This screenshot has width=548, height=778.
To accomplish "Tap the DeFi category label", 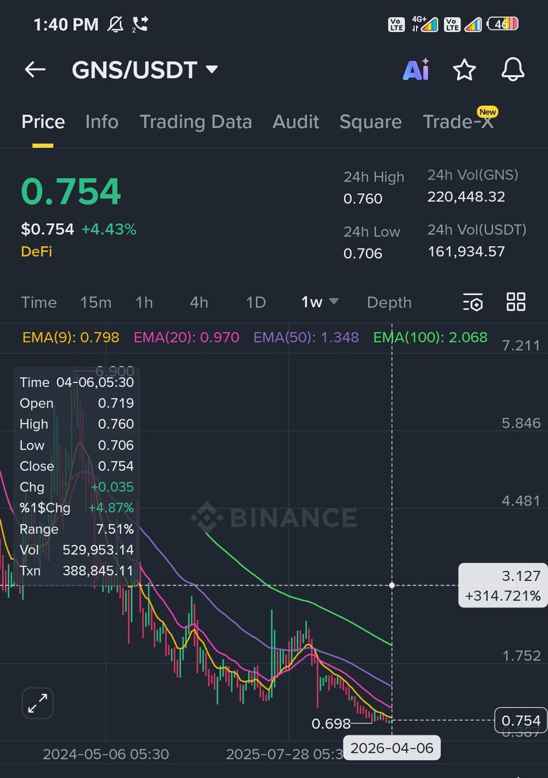I will point(36,252).
